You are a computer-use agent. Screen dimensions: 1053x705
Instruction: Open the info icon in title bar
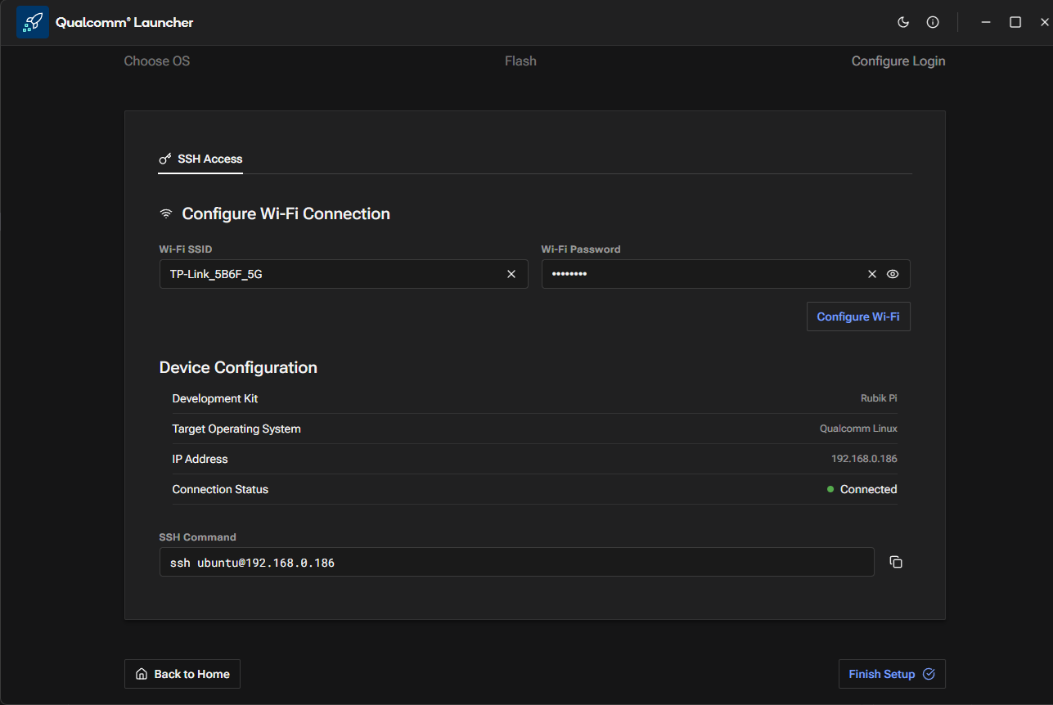pos(933,22)
